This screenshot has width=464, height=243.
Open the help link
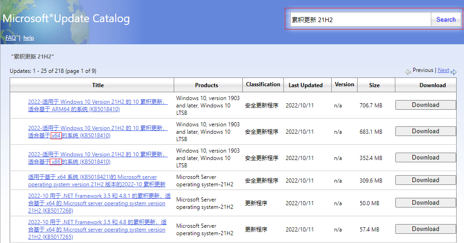point(29,38)
